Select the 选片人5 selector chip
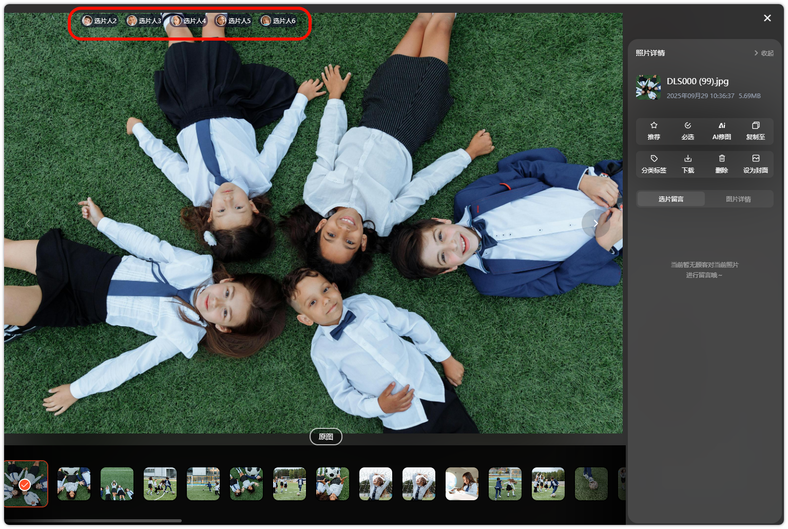This screenshot has width=788, height=529. click(x=234, y=21)
